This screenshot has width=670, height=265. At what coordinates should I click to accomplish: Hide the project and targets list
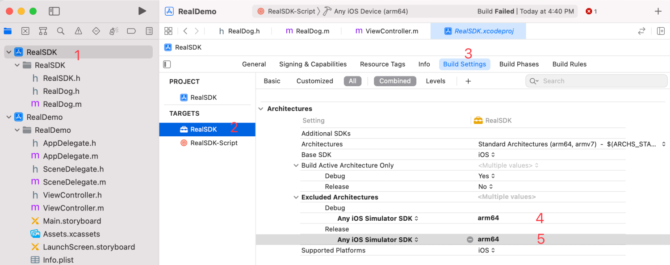tap(167, 64)
